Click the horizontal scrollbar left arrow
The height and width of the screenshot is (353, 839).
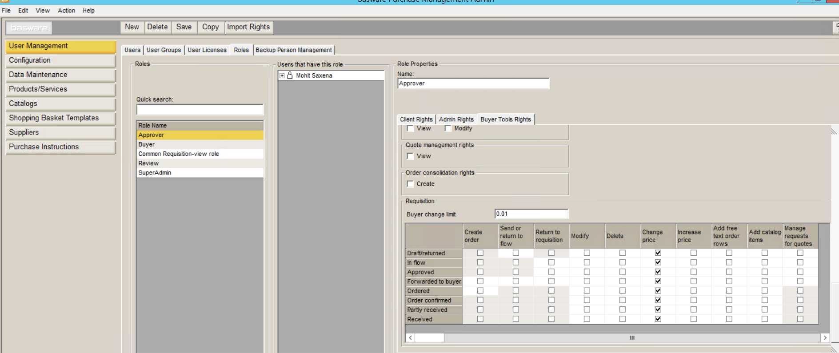411,338
